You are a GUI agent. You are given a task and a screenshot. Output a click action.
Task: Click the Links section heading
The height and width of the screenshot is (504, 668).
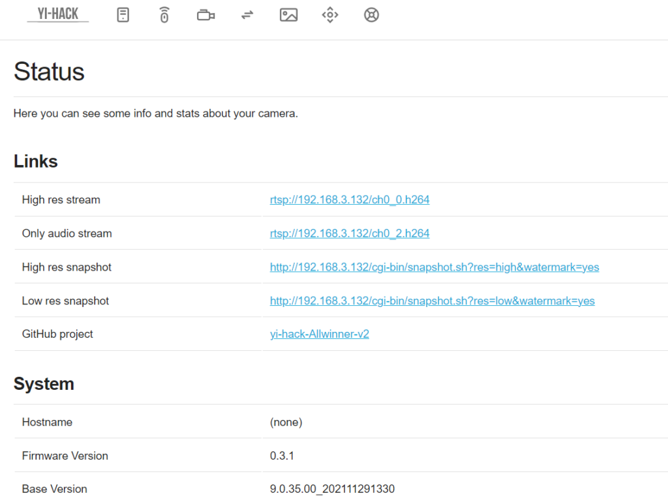click(36, 162)
